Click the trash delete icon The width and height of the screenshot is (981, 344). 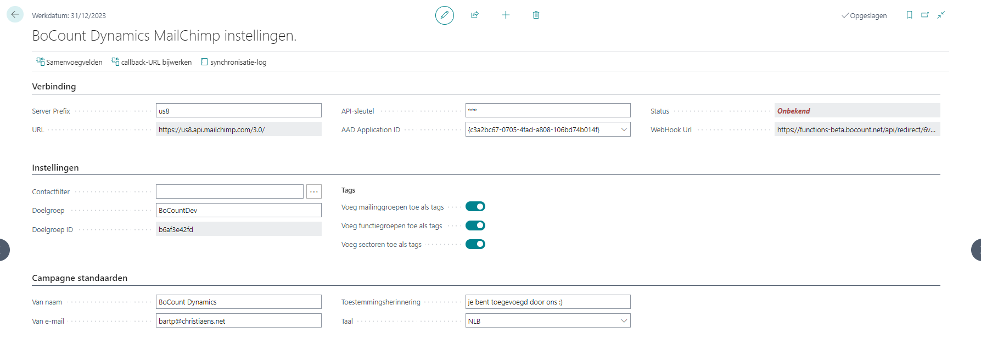click(x=536, y=15)
